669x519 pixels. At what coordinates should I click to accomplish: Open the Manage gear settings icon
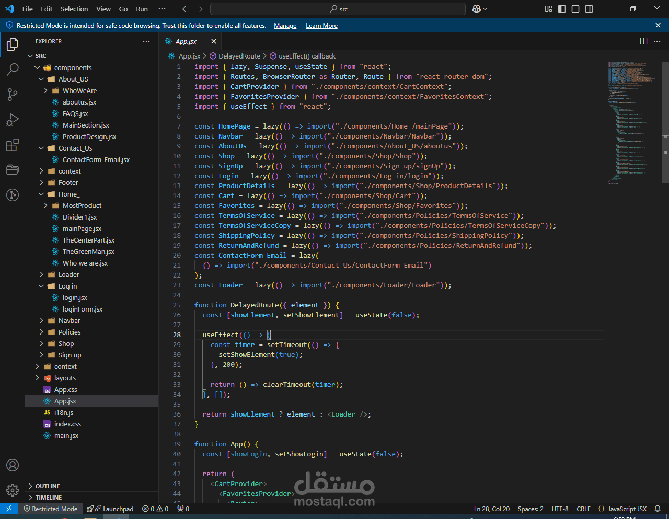point(13,490)
